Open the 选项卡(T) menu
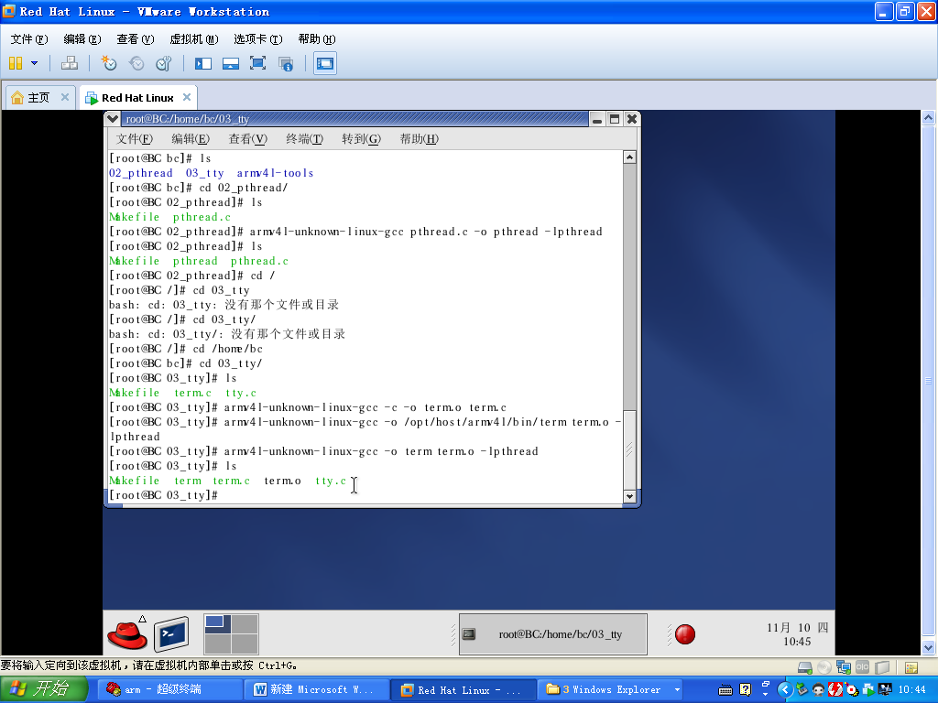The width and height of the screenshot is (938, 703). (257, 38)
